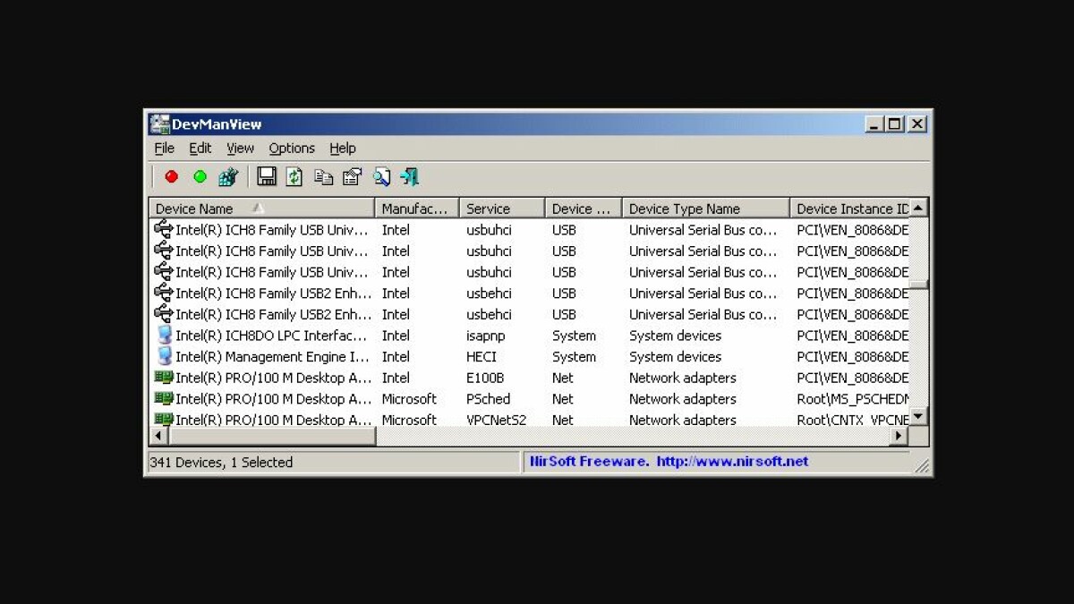Click the Properties icon in the toolbar
Image resolution: width=1074 pixels, height=604 pixels.
click(353, 177)
